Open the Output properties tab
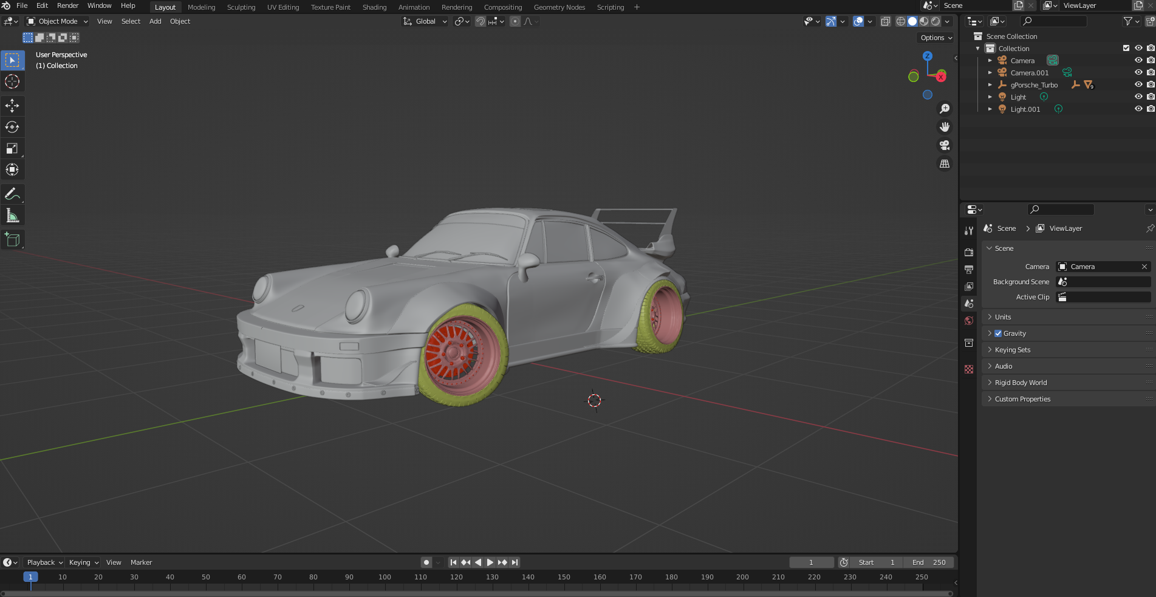This screenshot has width=1156, height=597. click(969, 269)
